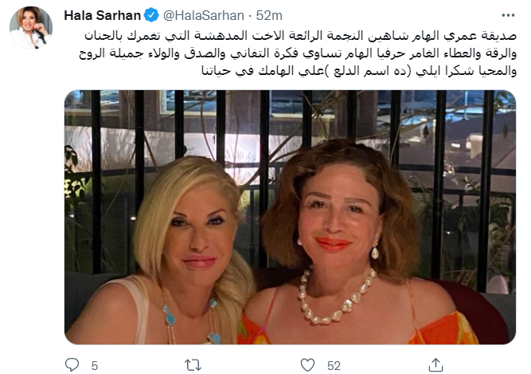The width and height of the screenshot is (531, 374).
Task: Click the pearl necklace in the photo
Action: click(336, 296)
